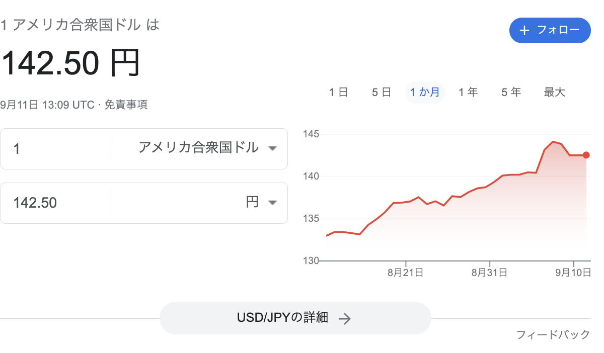Show the 5年 chart range
The image size is (604, 353).
[511, 93]
